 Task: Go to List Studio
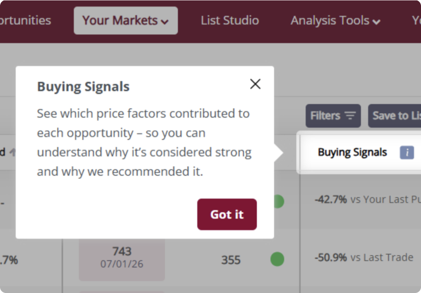click(230, 21)
